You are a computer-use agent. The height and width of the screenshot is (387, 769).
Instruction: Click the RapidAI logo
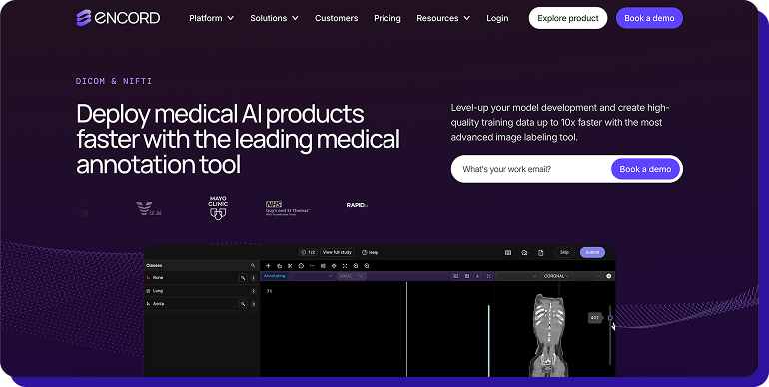(x=357, y=205)
